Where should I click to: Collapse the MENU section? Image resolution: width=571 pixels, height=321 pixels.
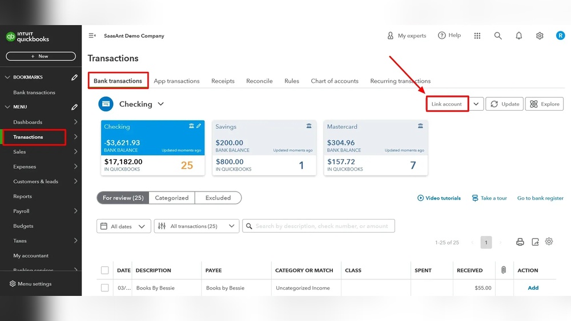(7, 107)
